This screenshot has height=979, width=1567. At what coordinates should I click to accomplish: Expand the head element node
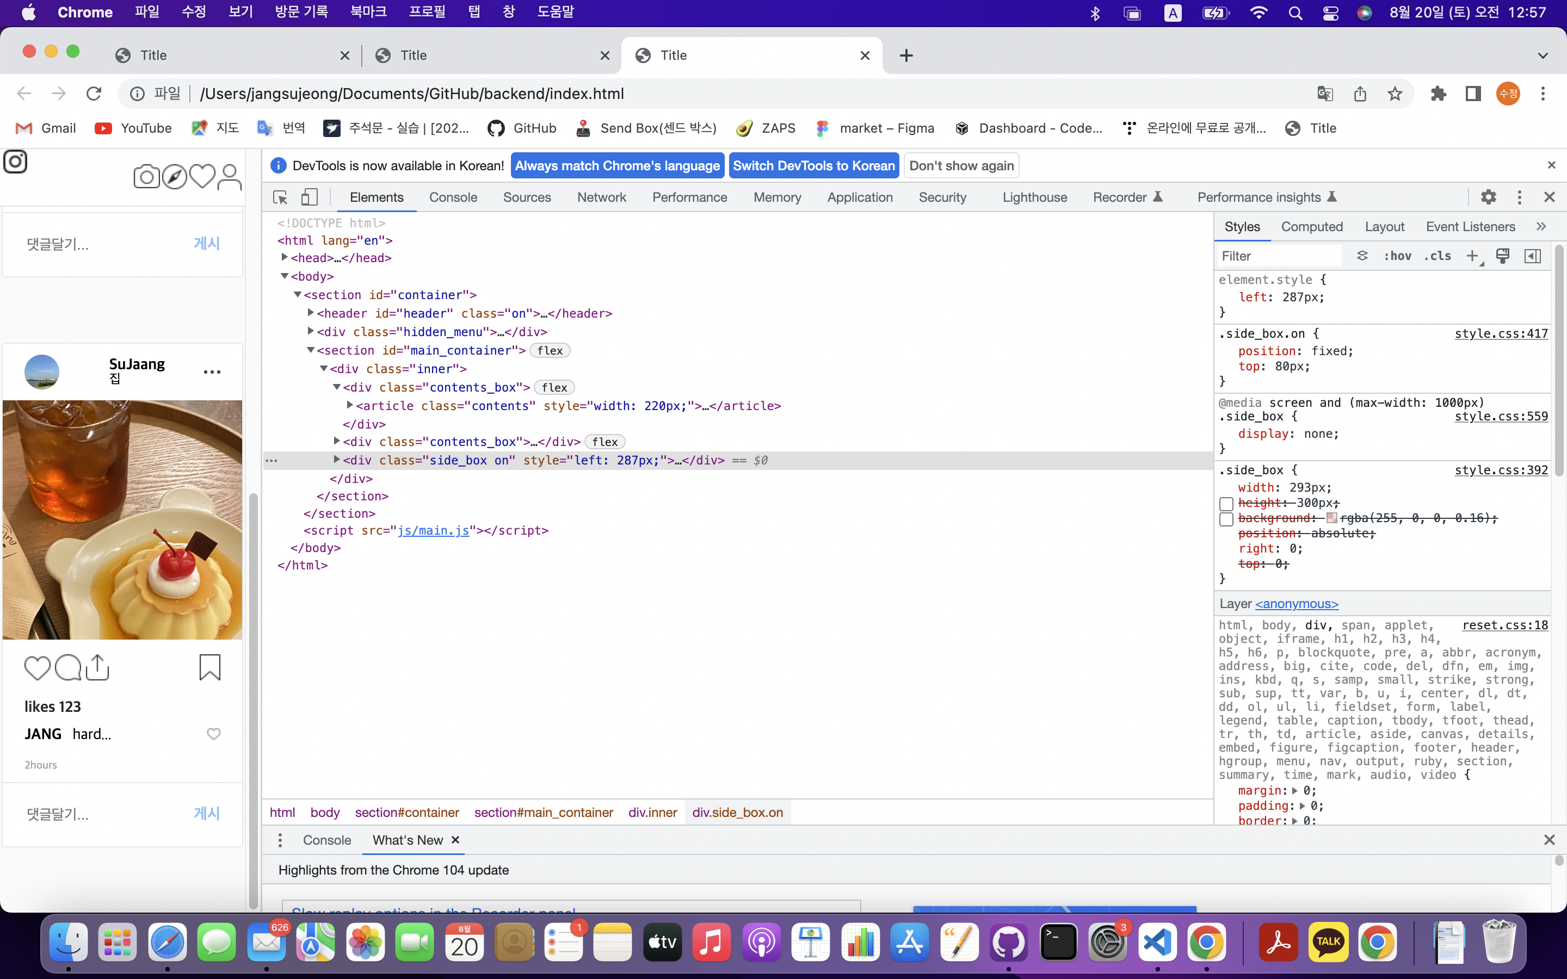tap(284, 257)
